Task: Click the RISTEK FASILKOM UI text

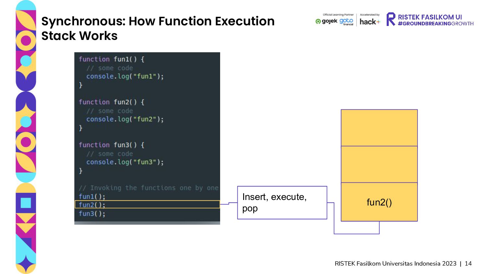Action: tap(430, 17)
